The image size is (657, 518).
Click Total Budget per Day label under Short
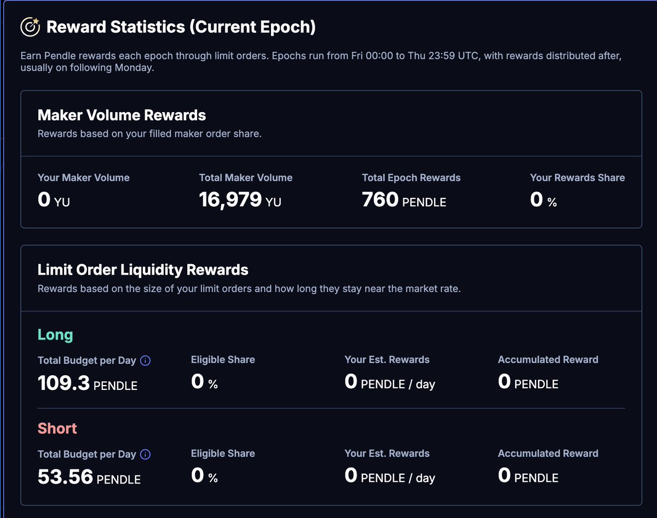87,454
